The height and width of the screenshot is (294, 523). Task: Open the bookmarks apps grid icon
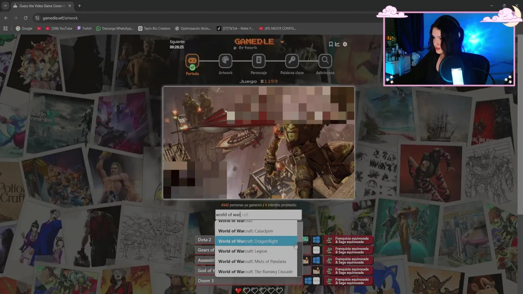pos(5,29)
